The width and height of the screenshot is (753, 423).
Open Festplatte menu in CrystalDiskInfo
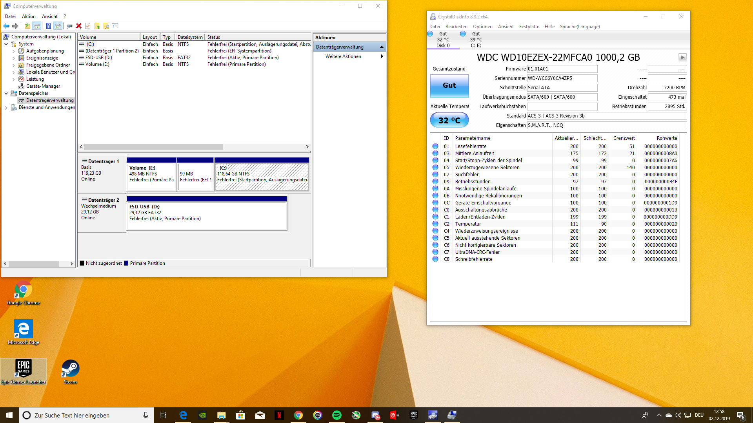pos(529,27)
